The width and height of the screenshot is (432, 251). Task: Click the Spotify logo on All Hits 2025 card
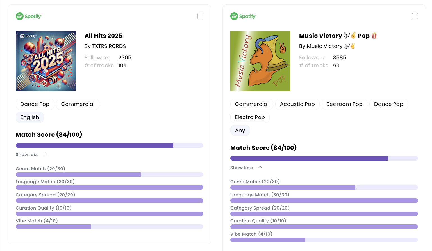29,16
